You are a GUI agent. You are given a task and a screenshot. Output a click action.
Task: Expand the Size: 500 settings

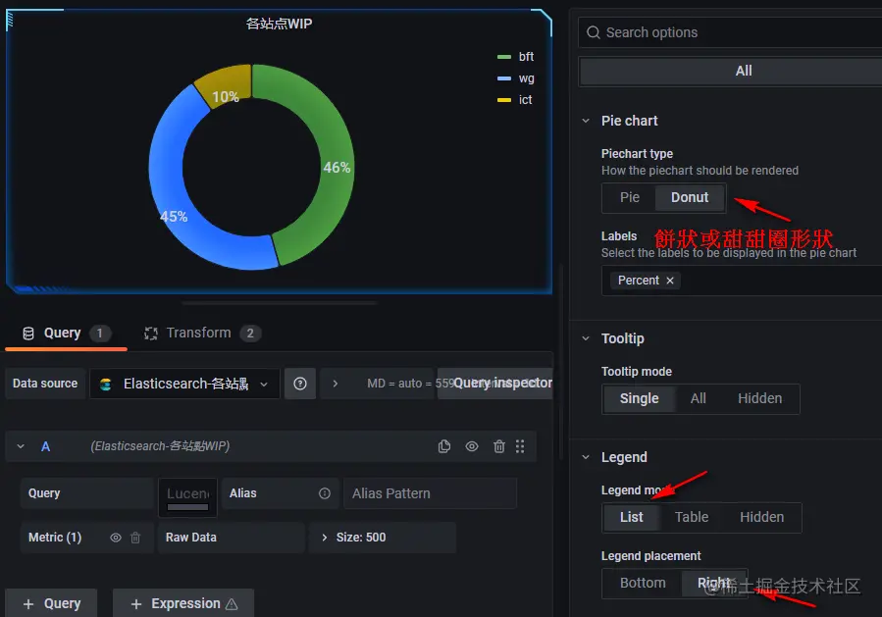coord(382,538)
